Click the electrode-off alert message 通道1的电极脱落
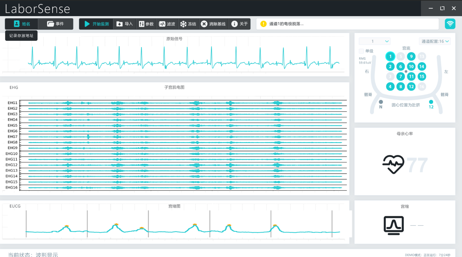This screenshot has width=462, height=257. click(x=286, y=24)
